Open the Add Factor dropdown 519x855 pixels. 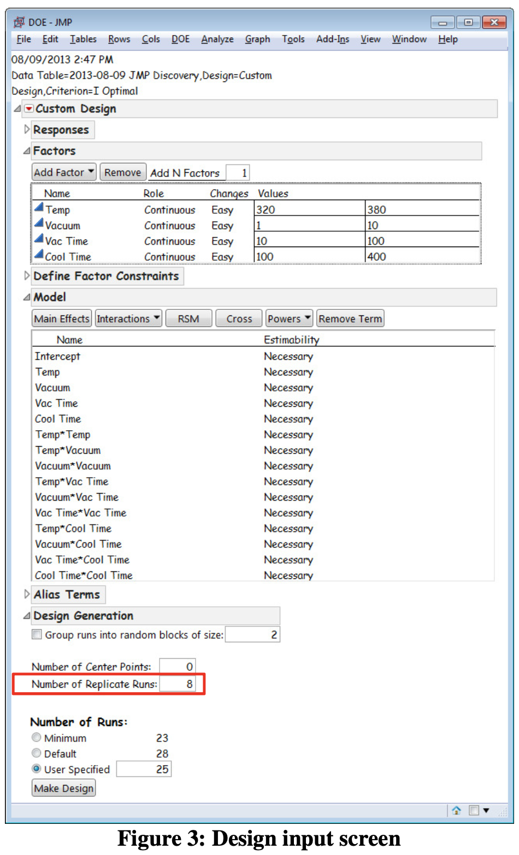click(64, 173)
